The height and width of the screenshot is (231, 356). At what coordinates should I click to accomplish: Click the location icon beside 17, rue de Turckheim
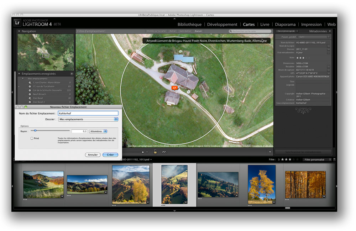30,86
